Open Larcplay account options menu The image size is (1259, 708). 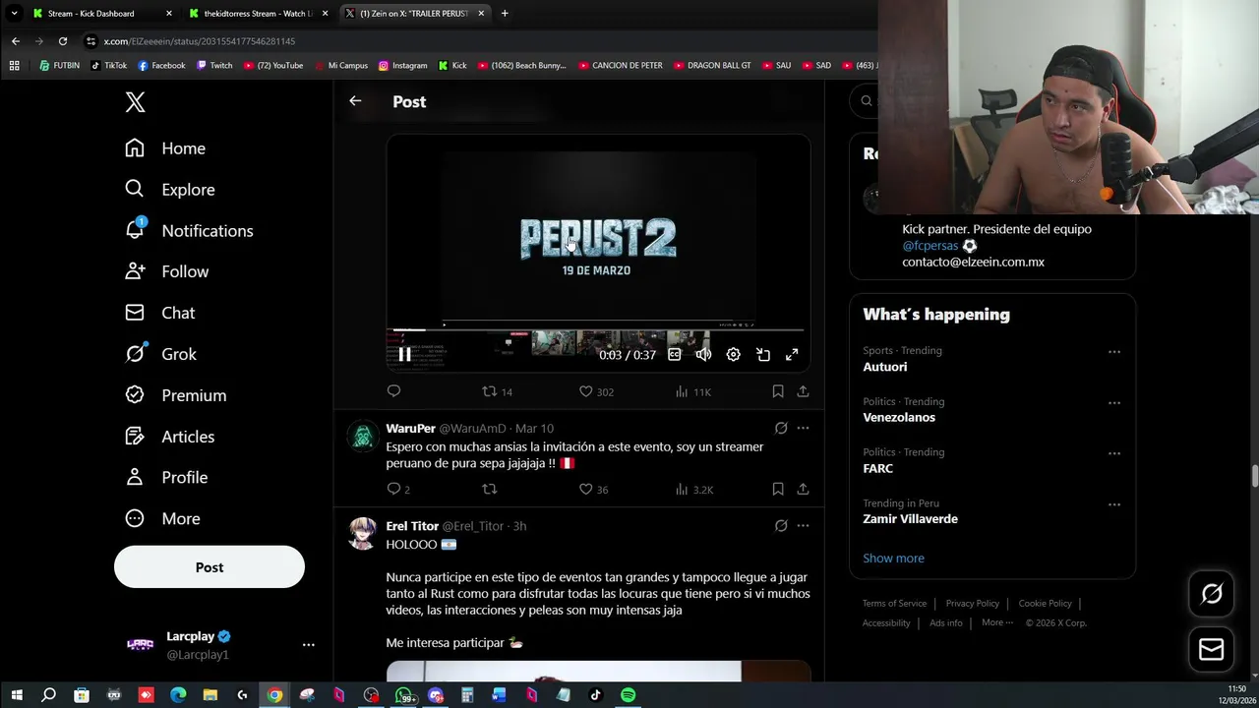(x=308, y=645)
